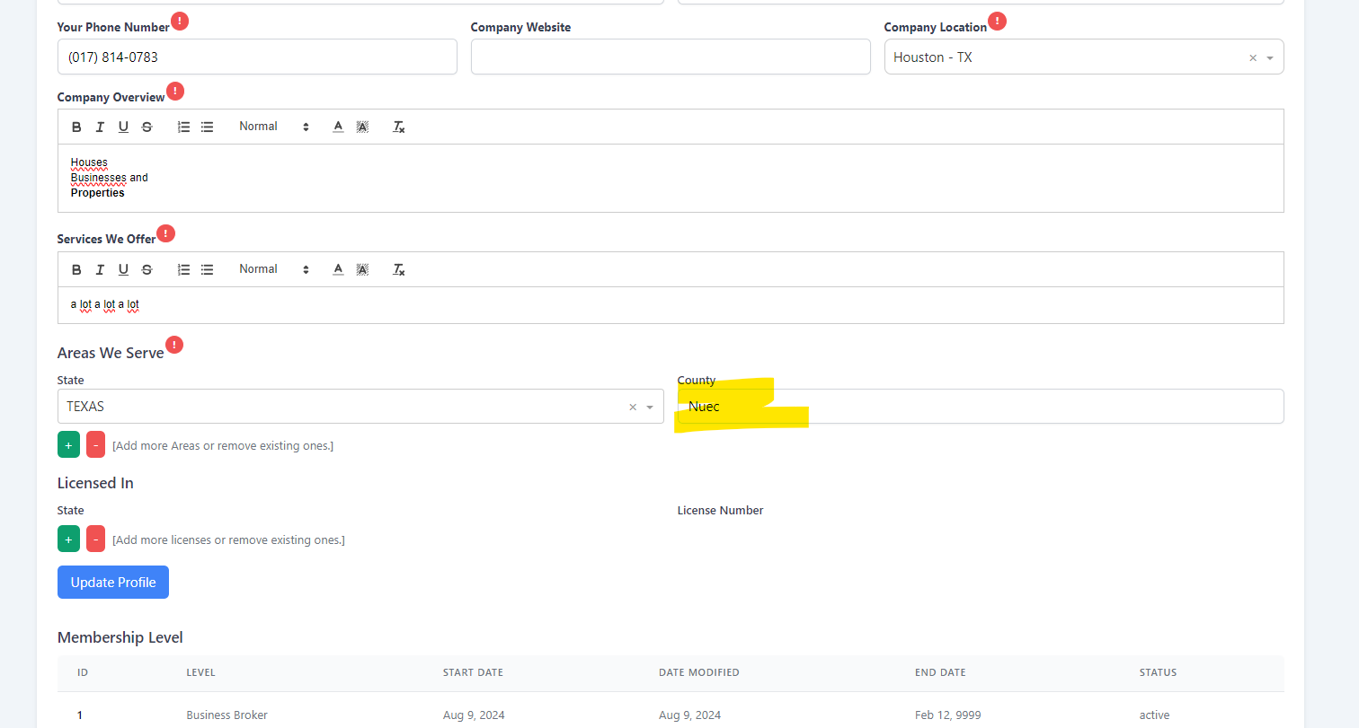The height and width of the screenshot is (728, 1359).
Task: Click the County field containing Nuec
Action: coord(980,407)
